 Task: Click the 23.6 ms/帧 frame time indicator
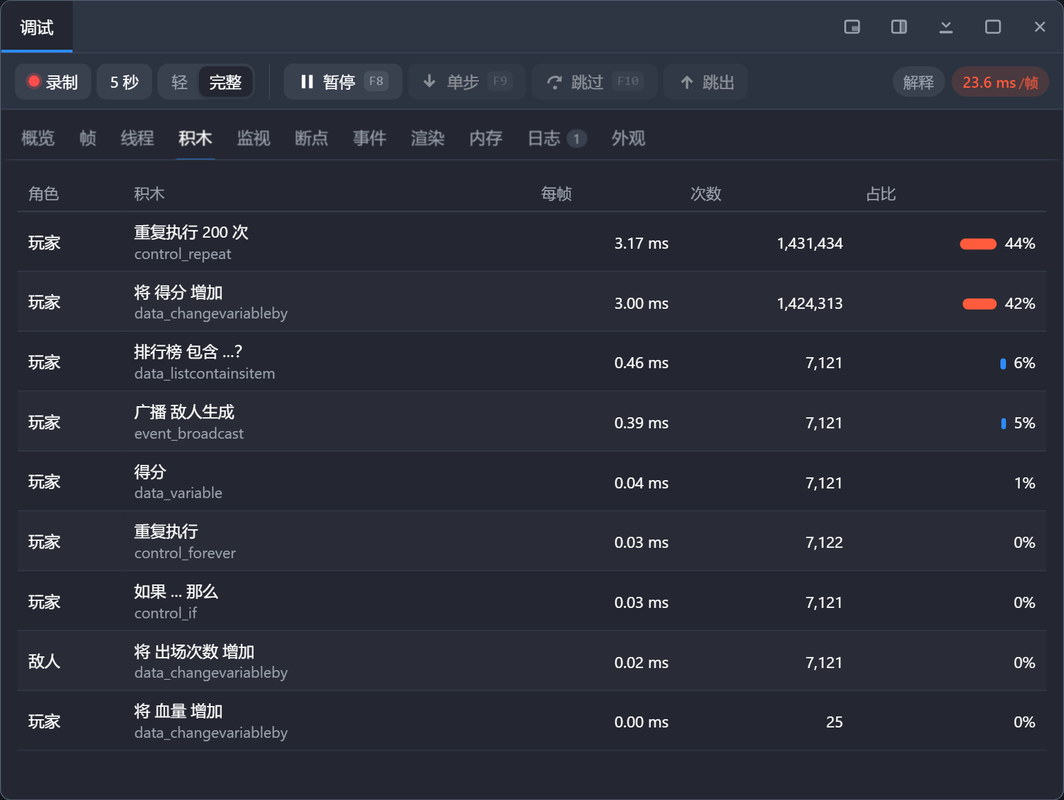coord(1000,82)
